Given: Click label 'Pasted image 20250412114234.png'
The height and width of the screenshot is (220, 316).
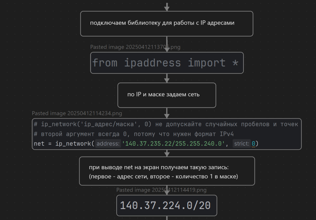Looking at the screenshot, I should [x=77, y=113].
